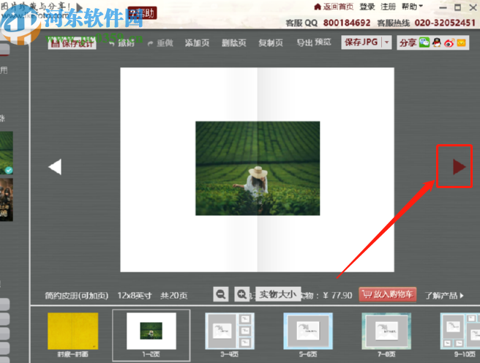This screenshot has height=363, width=480.
Task: Select the yellow 封底-封面 cover thumbnail
Action: (x=73, y=331)
